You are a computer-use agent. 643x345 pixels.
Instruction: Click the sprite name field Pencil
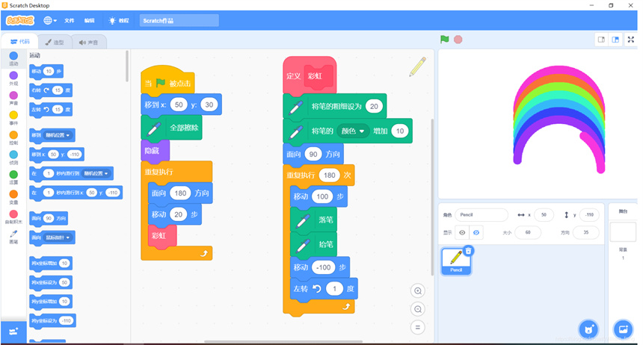tap(482, 215)
